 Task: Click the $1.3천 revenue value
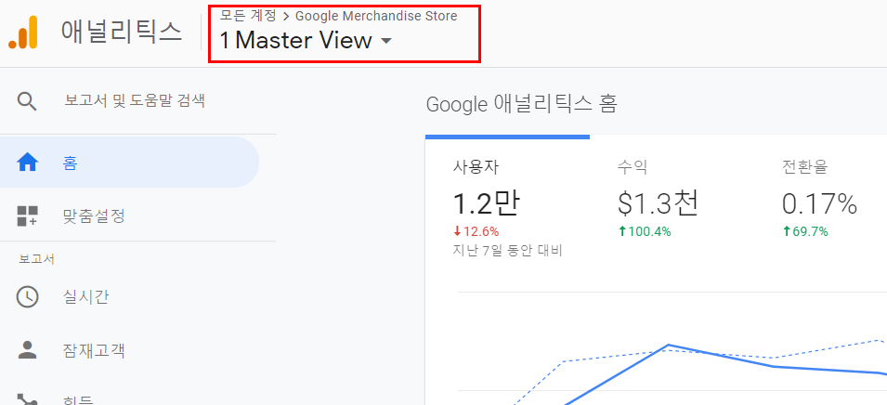[x=659, y=203]
